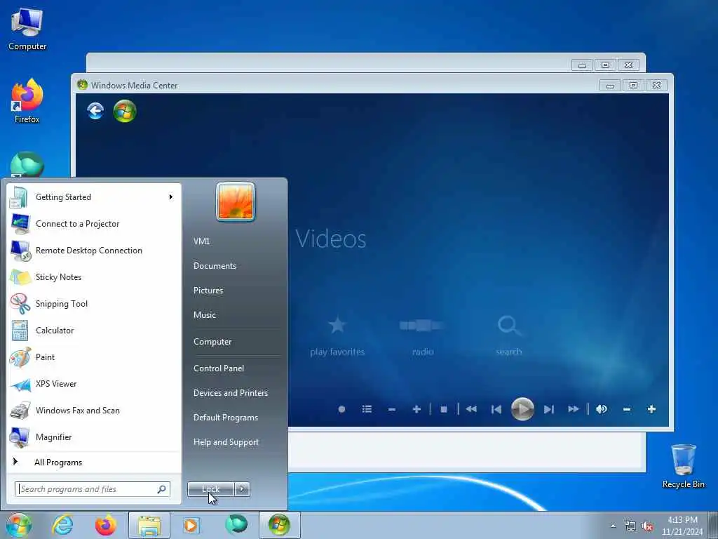Click the muted volume tray icon

click(647, 526)
